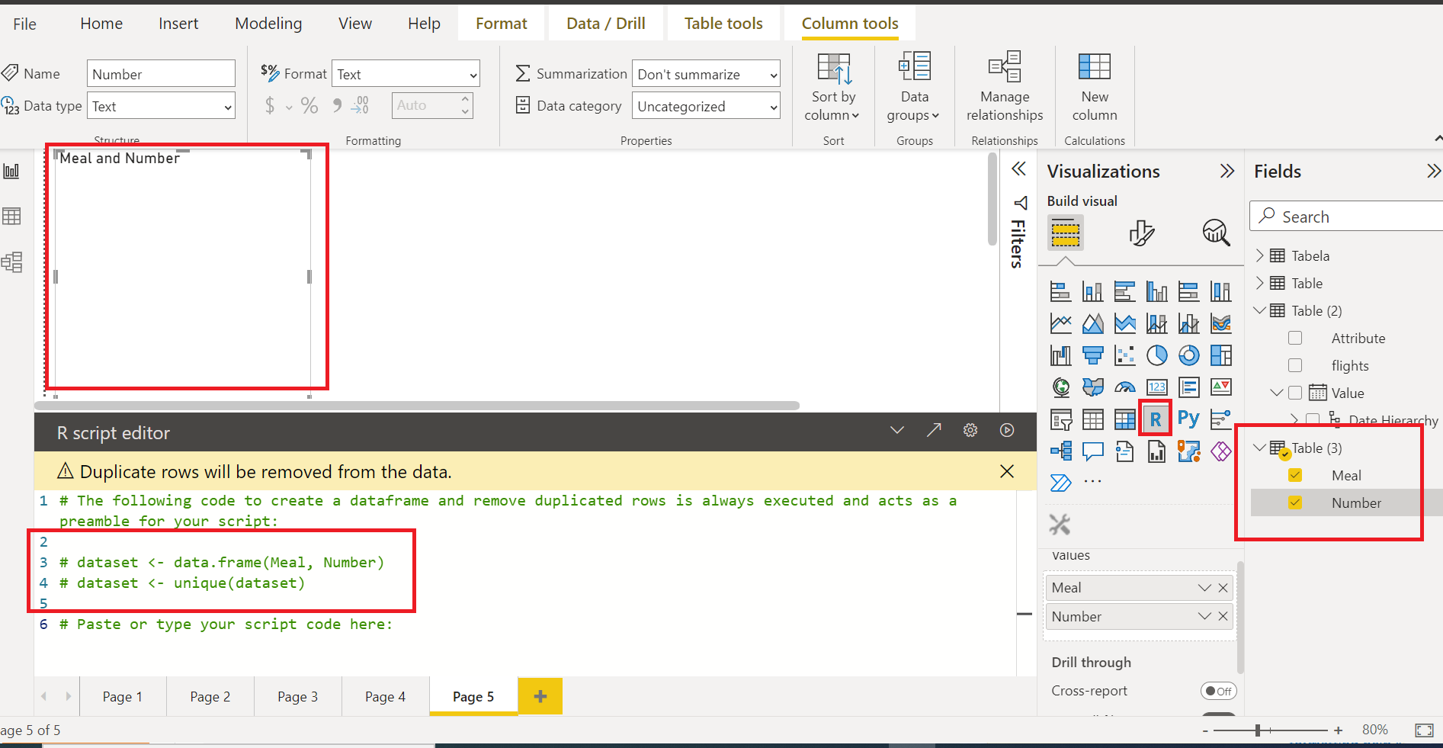Toggle Cross-report drill through switch
1443x748 pixels.
(1218, 691)
